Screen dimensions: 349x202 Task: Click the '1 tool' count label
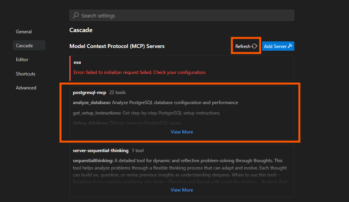[138, 151]
